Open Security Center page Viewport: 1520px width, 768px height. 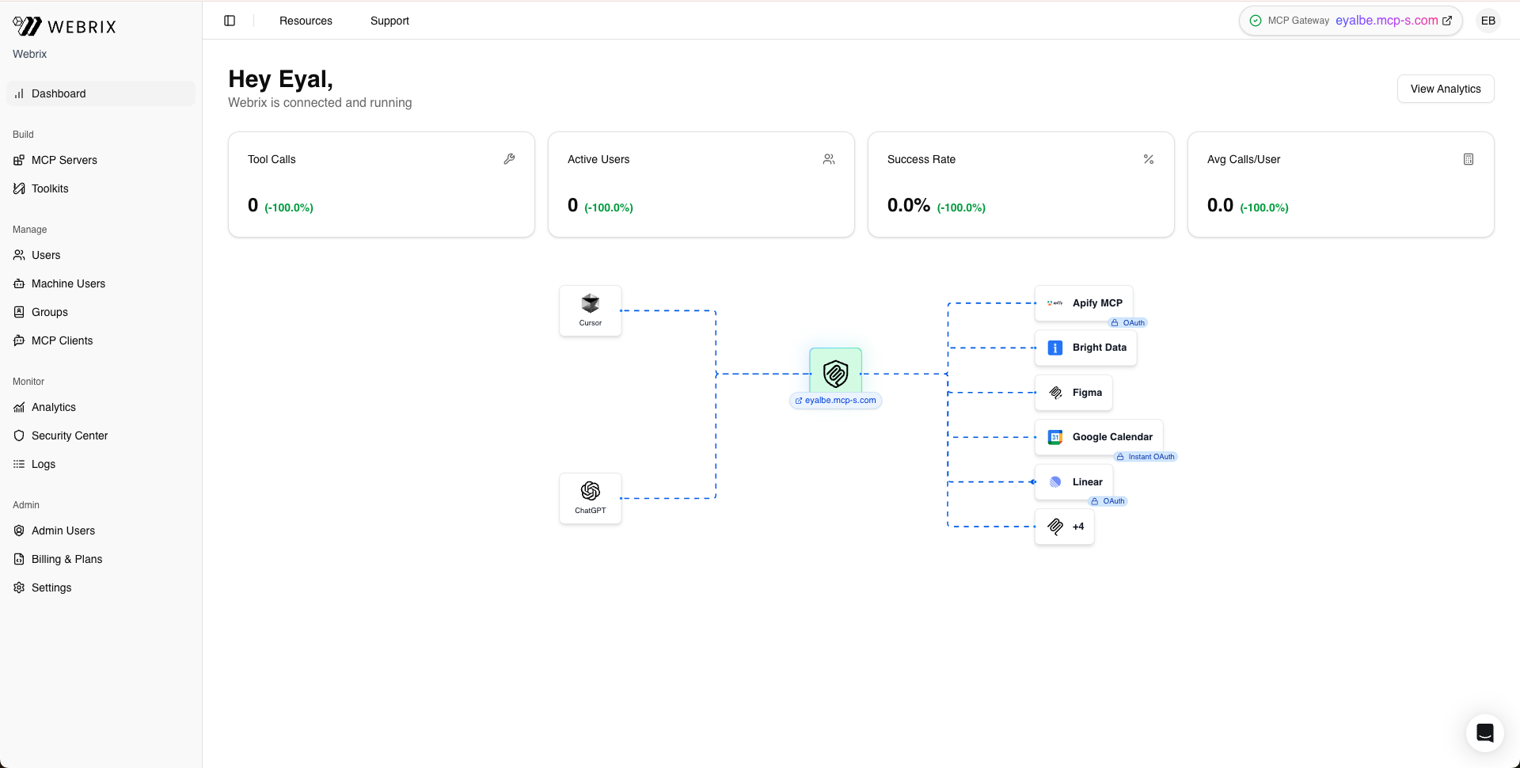[x=70, y=435]
